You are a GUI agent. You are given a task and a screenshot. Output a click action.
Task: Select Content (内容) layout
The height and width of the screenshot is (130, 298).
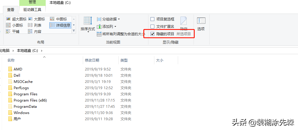point(35,31)
